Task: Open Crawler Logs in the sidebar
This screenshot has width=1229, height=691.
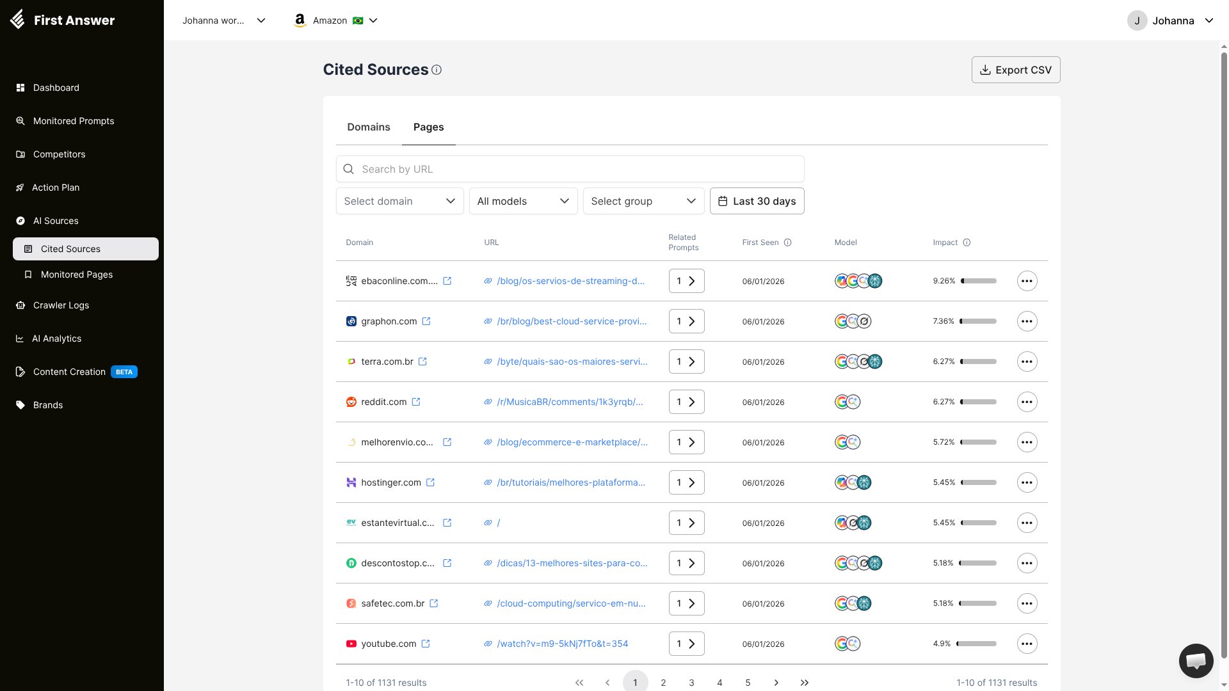Action: point(61,305)
